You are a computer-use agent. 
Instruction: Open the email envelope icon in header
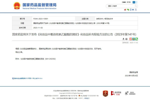tap(133, 10)
